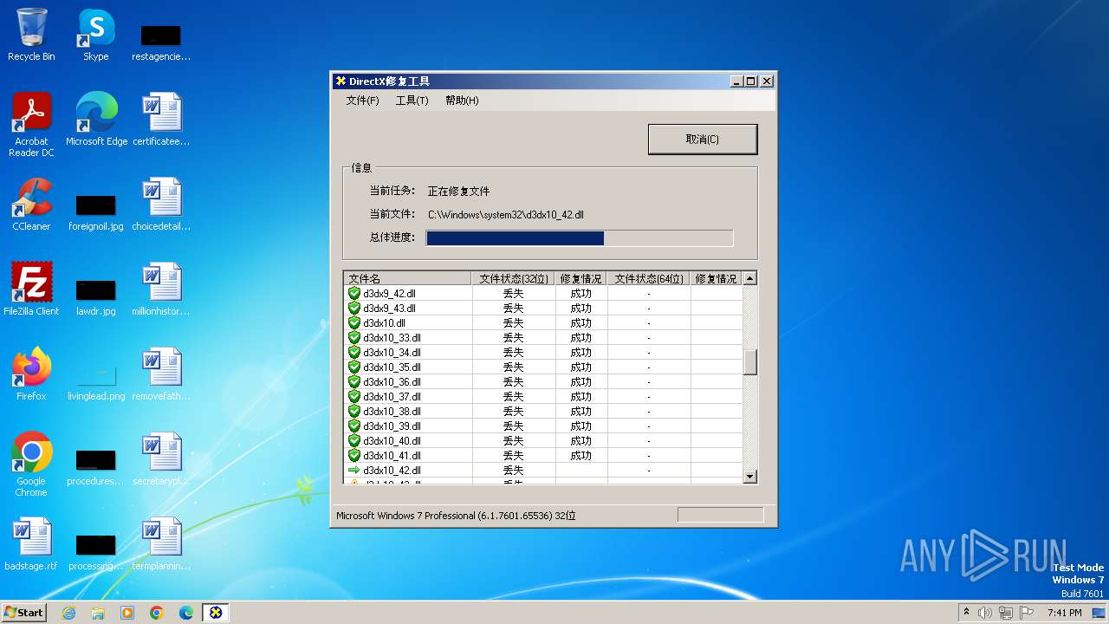
Task: Click green arrow icon for d3dx10_42.dll
Action: point(354,471)
